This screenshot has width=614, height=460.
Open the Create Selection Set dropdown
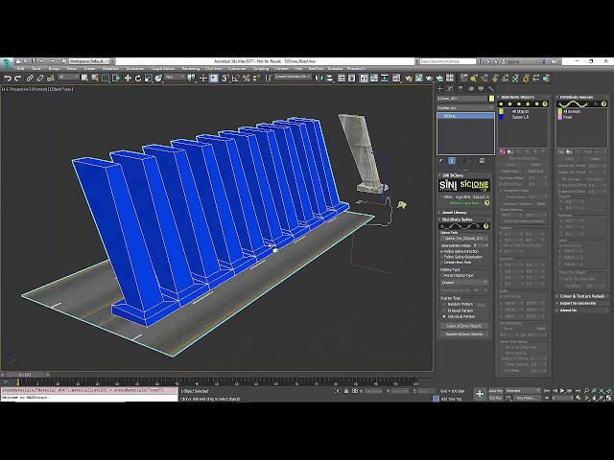[x=293, y=77]
